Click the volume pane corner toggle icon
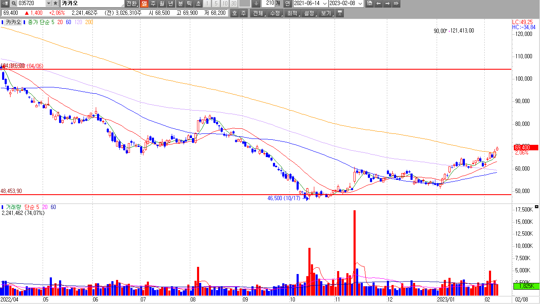 click(x=536, y=207)
